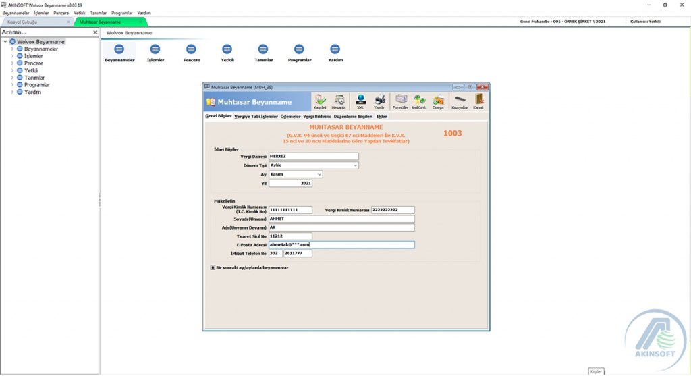Click the Kapat door icon
This screenshot has height=376, width=691.
[478, 102]
